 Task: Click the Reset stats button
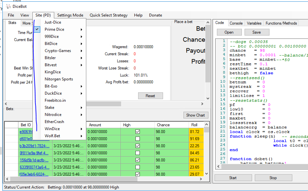[150, 96]
